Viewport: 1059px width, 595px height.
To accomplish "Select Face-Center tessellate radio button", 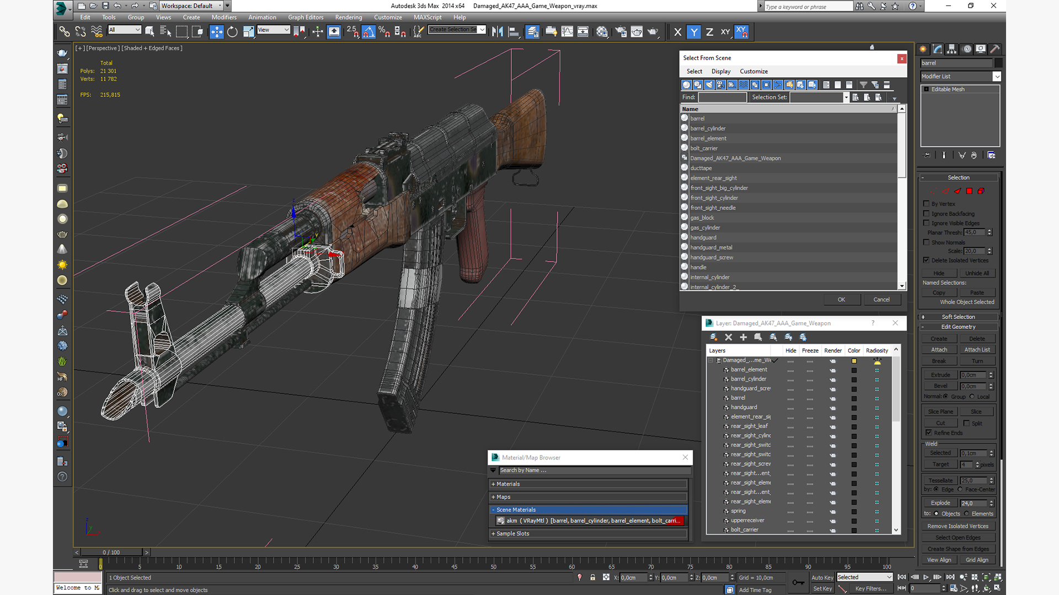I will (x=960, y=489).
